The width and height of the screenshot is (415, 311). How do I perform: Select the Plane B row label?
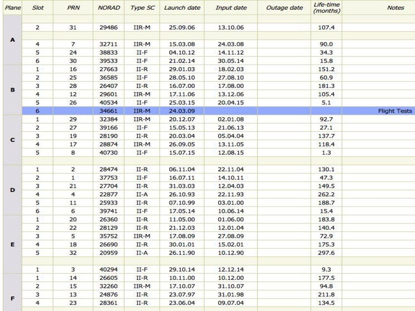tap(13, 90)
